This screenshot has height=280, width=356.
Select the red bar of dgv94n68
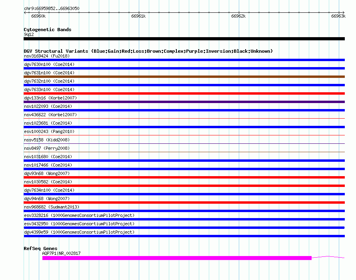click(184, 203)
